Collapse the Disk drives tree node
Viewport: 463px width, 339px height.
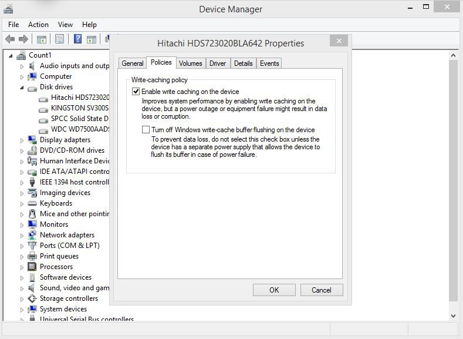point(22,88)
